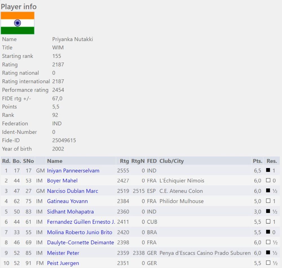This screenshot has height=268, width=282.
Task: Click black piece icon in round 7
Action: click(x=268, y=232)
